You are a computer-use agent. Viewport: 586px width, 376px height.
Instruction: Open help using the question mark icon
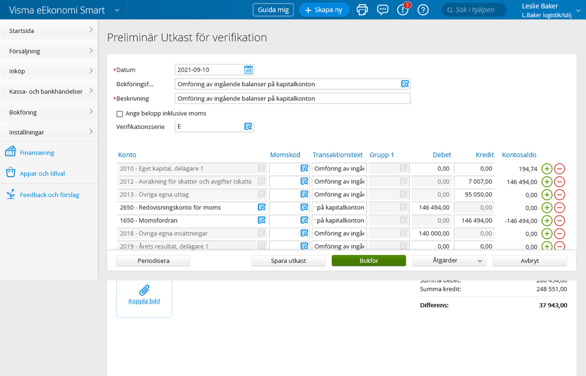pyautogui.click(x=423, y=9)
